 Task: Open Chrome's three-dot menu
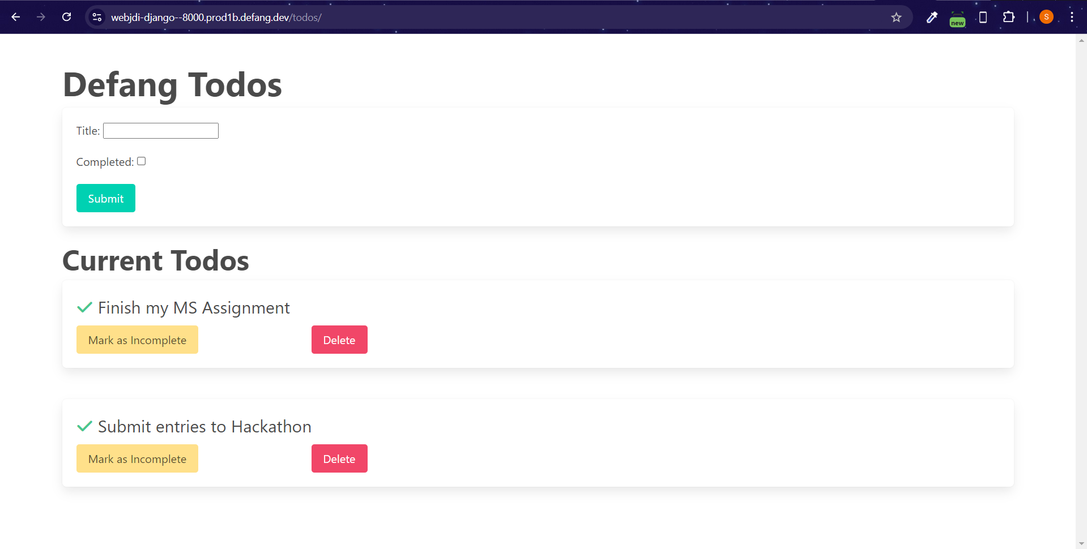(x=1072, y=16)
